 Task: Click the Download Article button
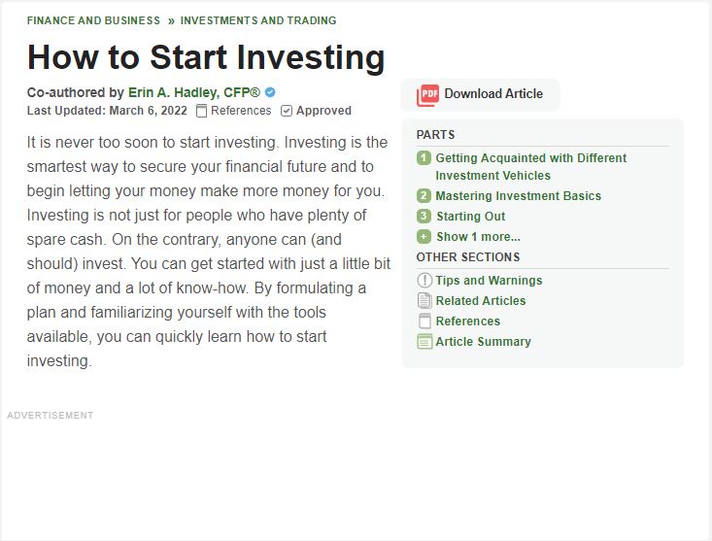(480, 95)
